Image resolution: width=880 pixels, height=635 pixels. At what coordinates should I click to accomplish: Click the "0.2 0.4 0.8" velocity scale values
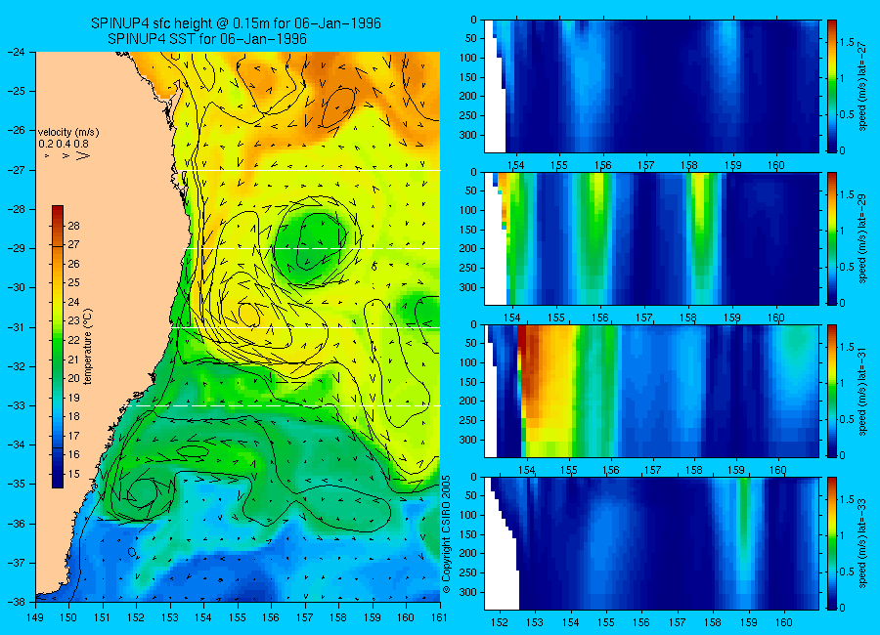click(x=64, y=145)
